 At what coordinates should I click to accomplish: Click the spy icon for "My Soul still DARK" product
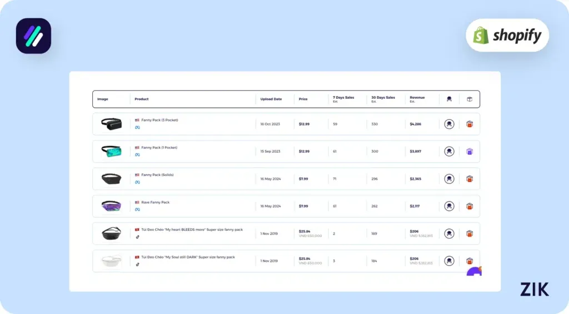point(449,261)
